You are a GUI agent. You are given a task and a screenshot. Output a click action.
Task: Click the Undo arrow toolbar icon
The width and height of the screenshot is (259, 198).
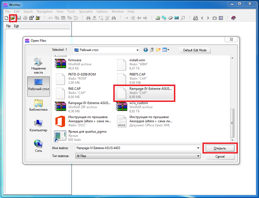pos(50,18)
